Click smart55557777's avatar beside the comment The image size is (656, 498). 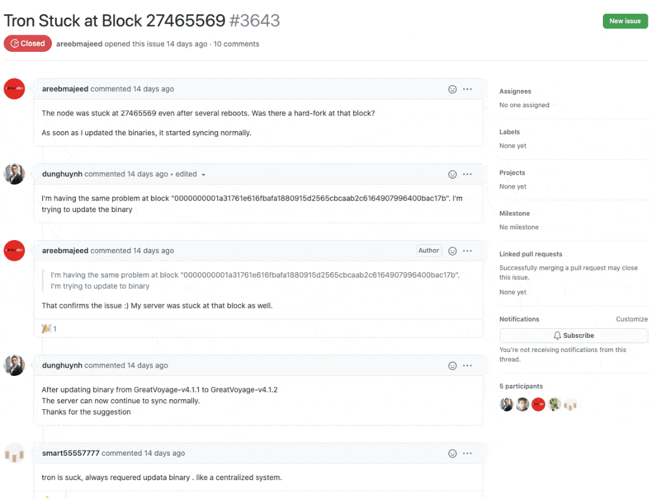[14, 454]
